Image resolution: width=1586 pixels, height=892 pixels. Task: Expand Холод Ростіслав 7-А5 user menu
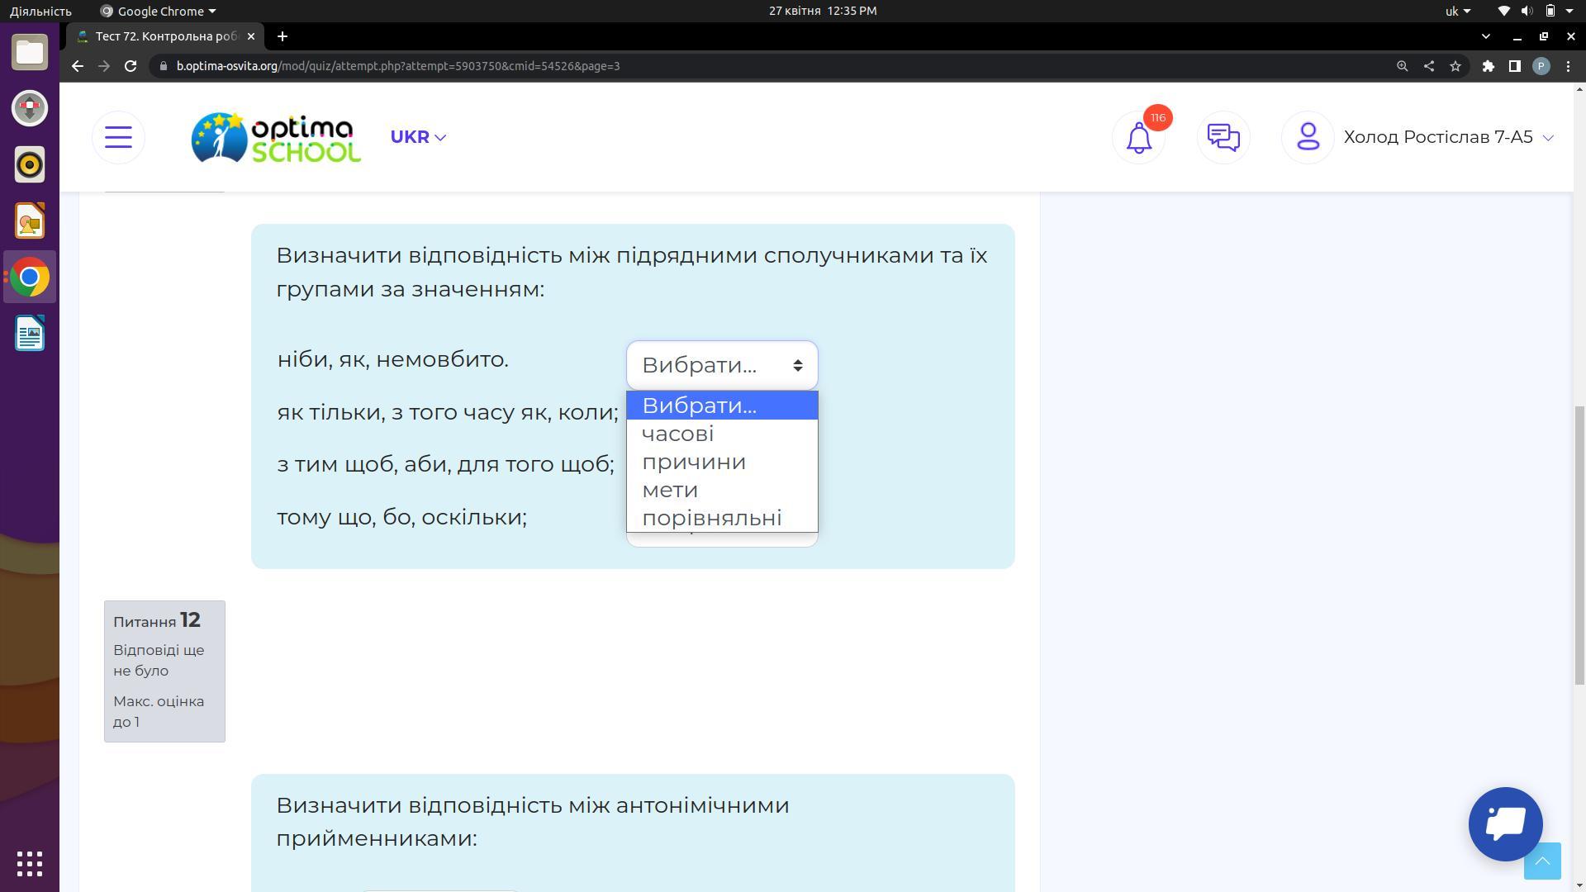pyautogui.click(x=1448, y=137)
